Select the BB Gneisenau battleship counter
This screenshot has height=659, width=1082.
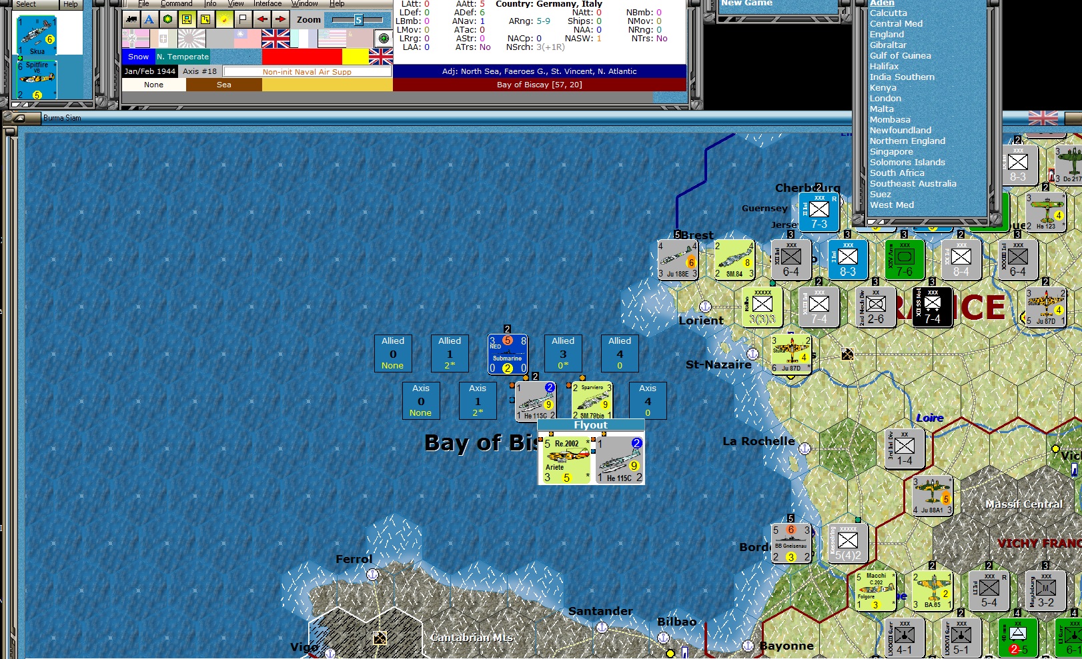(x=791, y=543)
